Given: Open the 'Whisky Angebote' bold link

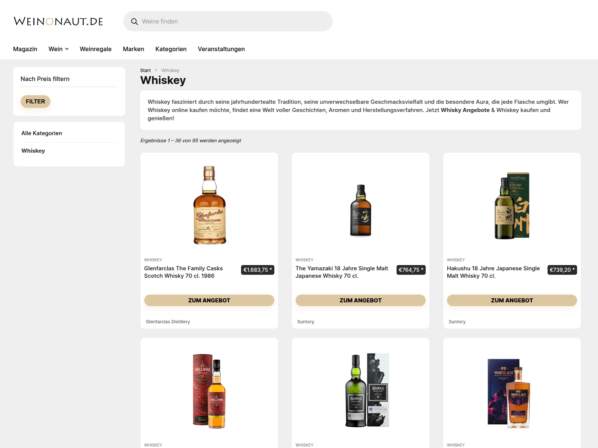Looking at the screenshot, I should 465,110.
